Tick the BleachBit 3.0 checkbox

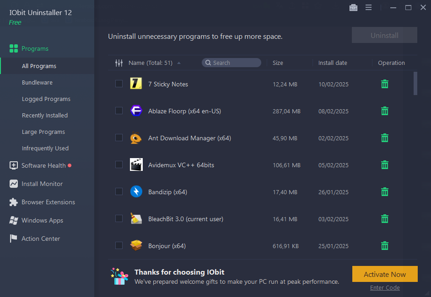119,219
